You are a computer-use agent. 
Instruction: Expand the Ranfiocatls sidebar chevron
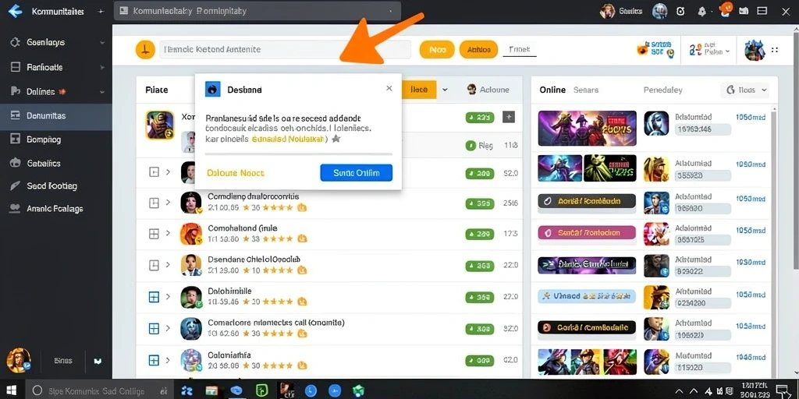[102, 67]
